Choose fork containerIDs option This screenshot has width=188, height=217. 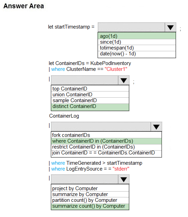pos(107,135)
